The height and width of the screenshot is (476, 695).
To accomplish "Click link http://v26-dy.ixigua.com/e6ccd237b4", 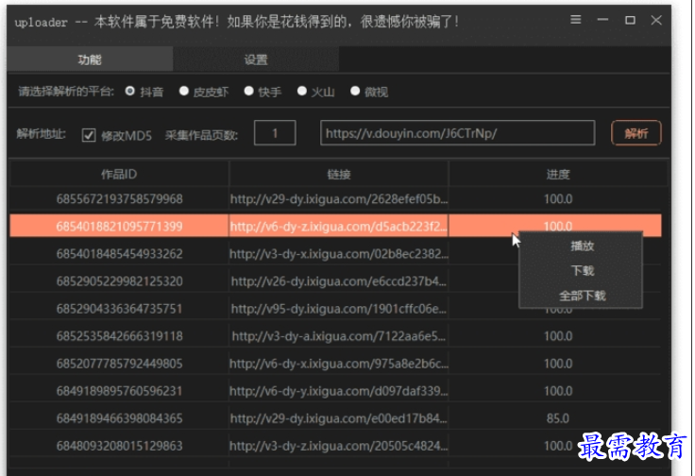I will pos(339,281).
